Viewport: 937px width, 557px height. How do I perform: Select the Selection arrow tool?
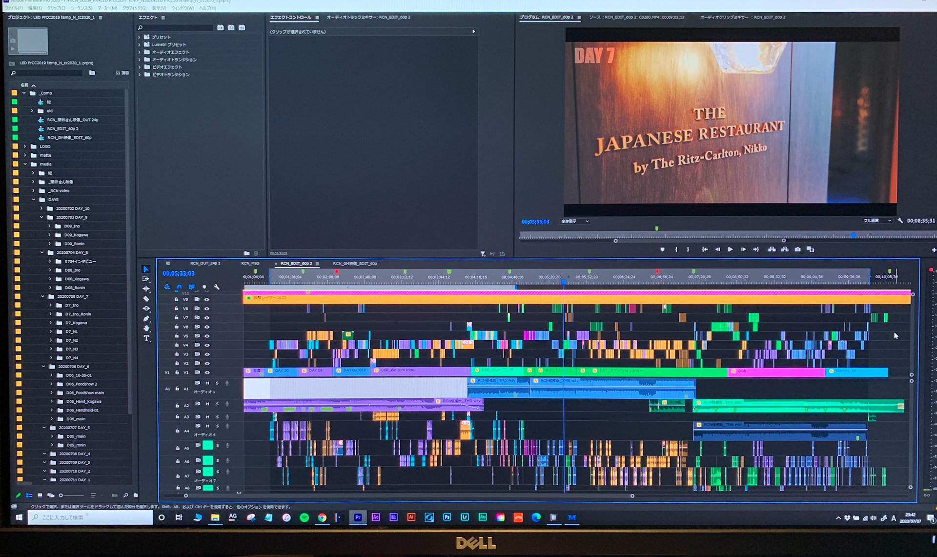[146, 269]
